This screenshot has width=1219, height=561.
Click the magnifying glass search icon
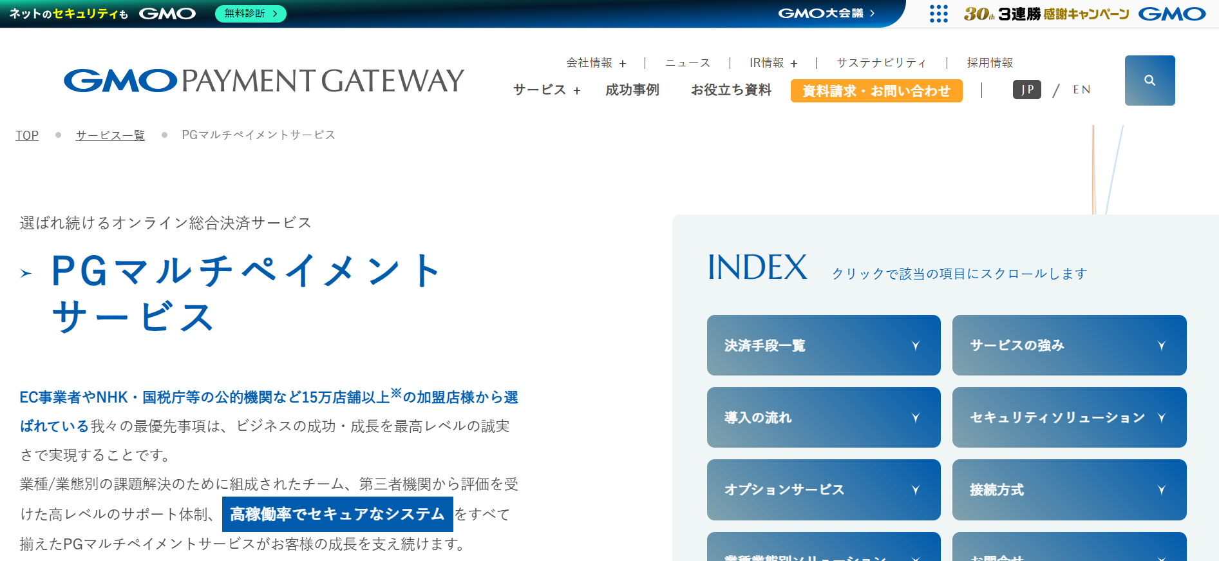(1149, 81)
